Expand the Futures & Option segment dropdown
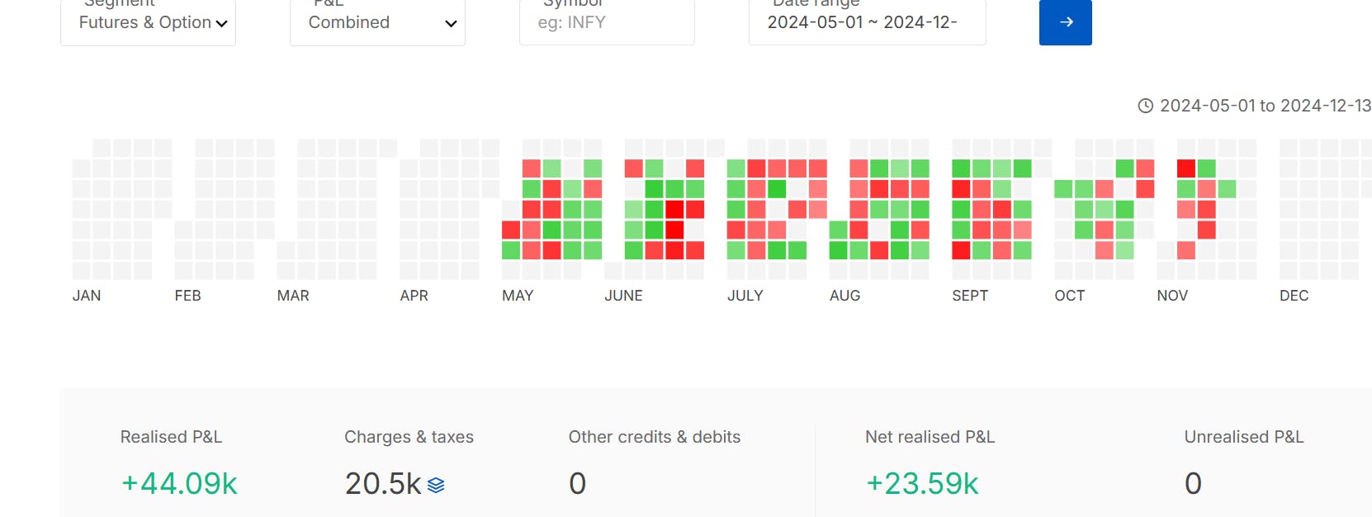Image resolution: width=1372 pixels, height=517 pixels. [147, 22]
